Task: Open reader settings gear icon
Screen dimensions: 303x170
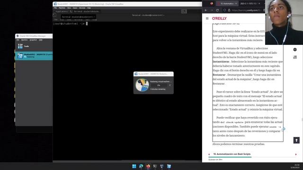Action: coord(295,50)
